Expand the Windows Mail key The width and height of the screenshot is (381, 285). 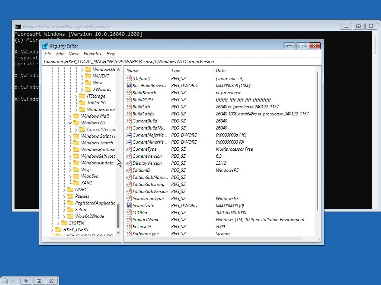click(70, 116)
